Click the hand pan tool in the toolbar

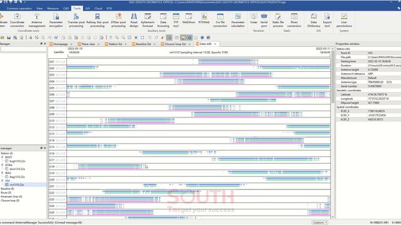(x=111, y=37)
